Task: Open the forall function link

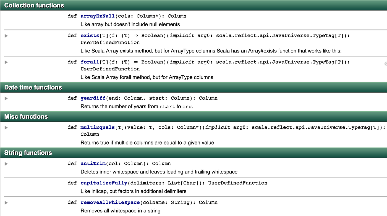Action: pyautogui.click(x=90, y=62)
